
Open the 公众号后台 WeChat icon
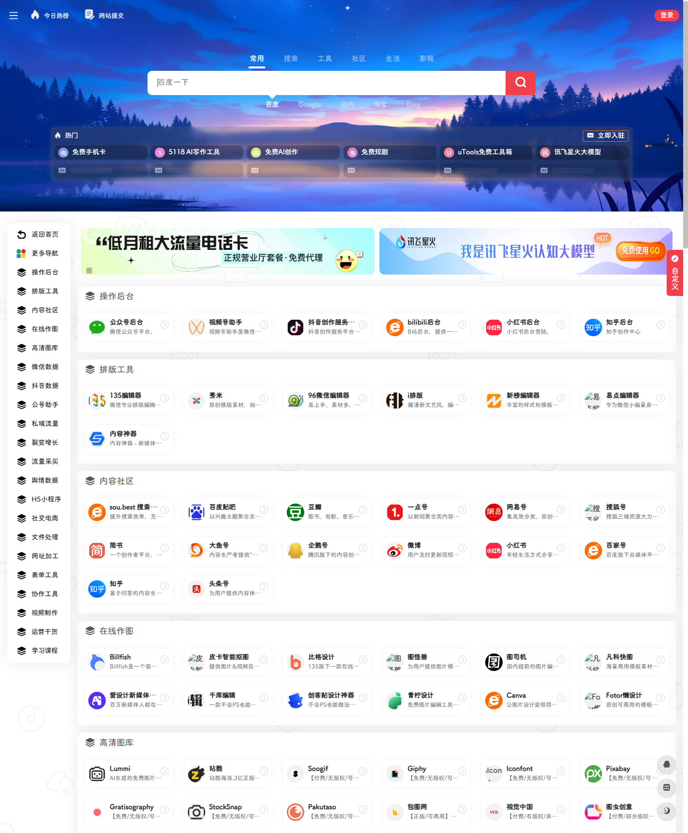97,327
